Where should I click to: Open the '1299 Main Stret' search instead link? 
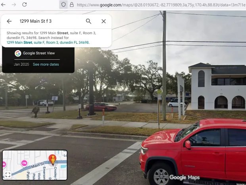(x=48, y=42)
